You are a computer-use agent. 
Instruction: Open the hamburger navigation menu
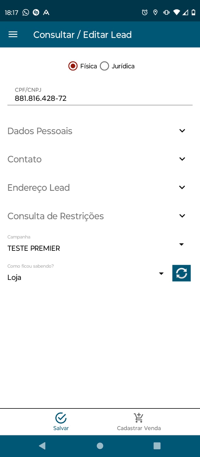13,35
